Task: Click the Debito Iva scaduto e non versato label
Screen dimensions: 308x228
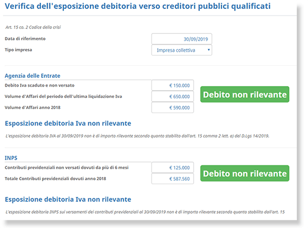Action: 39,85
